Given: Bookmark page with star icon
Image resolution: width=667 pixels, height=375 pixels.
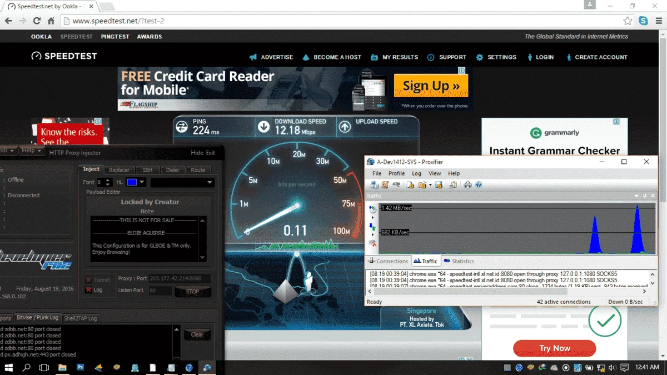Looking at the screenshot, I should pos(628,21).
